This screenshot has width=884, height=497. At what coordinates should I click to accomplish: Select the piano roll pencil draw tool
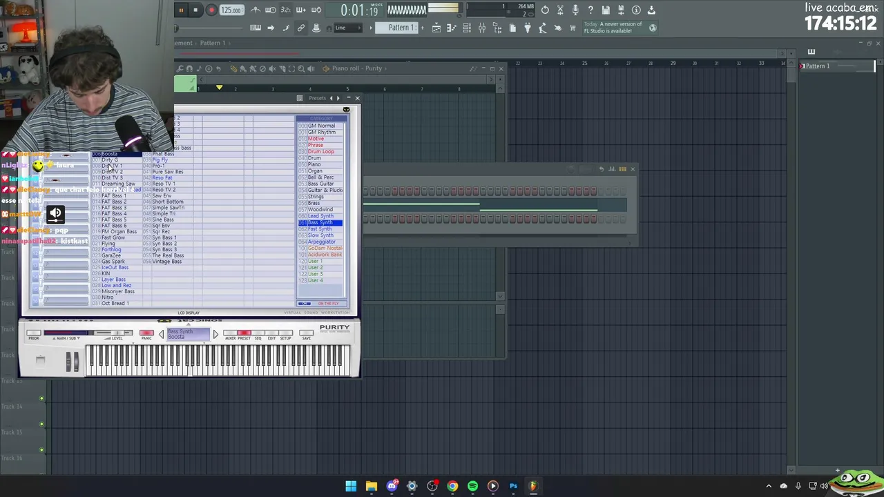[233, 68]
